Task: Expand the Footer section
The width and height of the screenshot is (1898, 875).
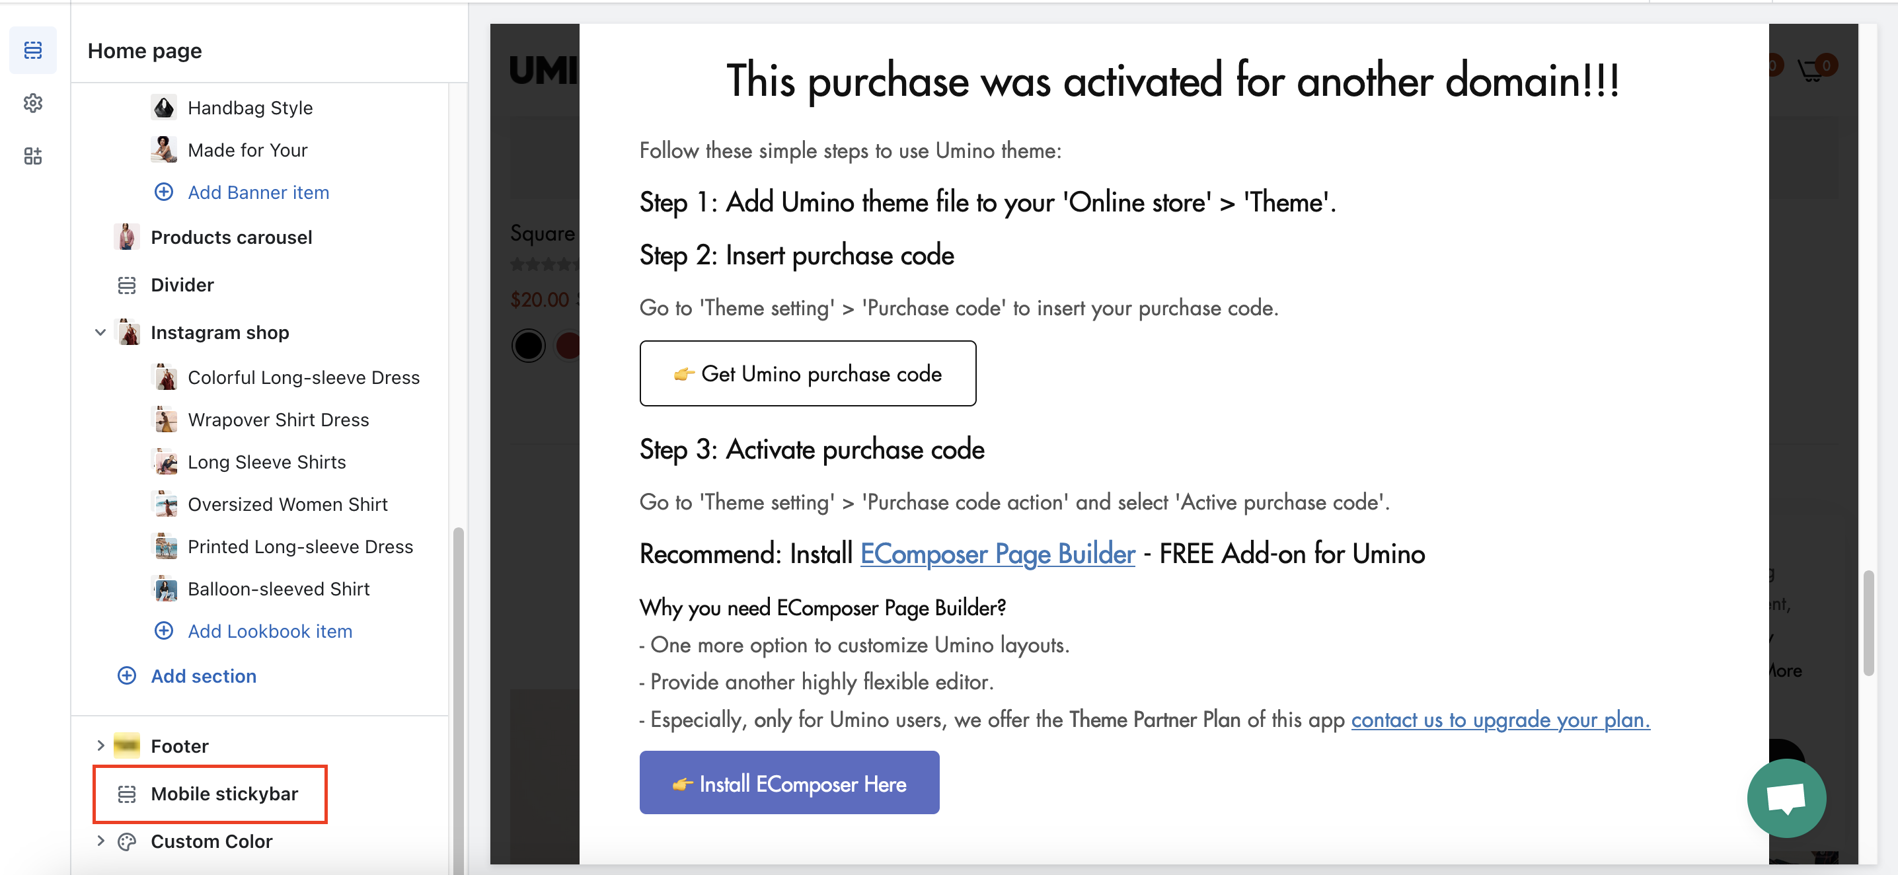Action: tap(101, 745)
